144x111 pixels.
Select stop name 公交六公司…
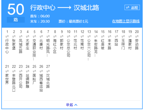(x=89, y=50)
